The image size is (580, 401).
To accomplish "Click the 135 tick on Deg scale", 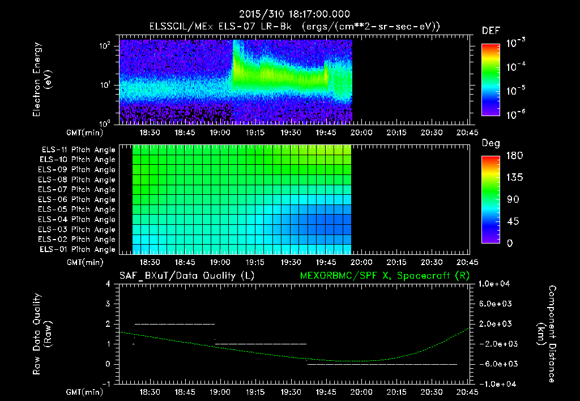I will (x=514, y=178).
